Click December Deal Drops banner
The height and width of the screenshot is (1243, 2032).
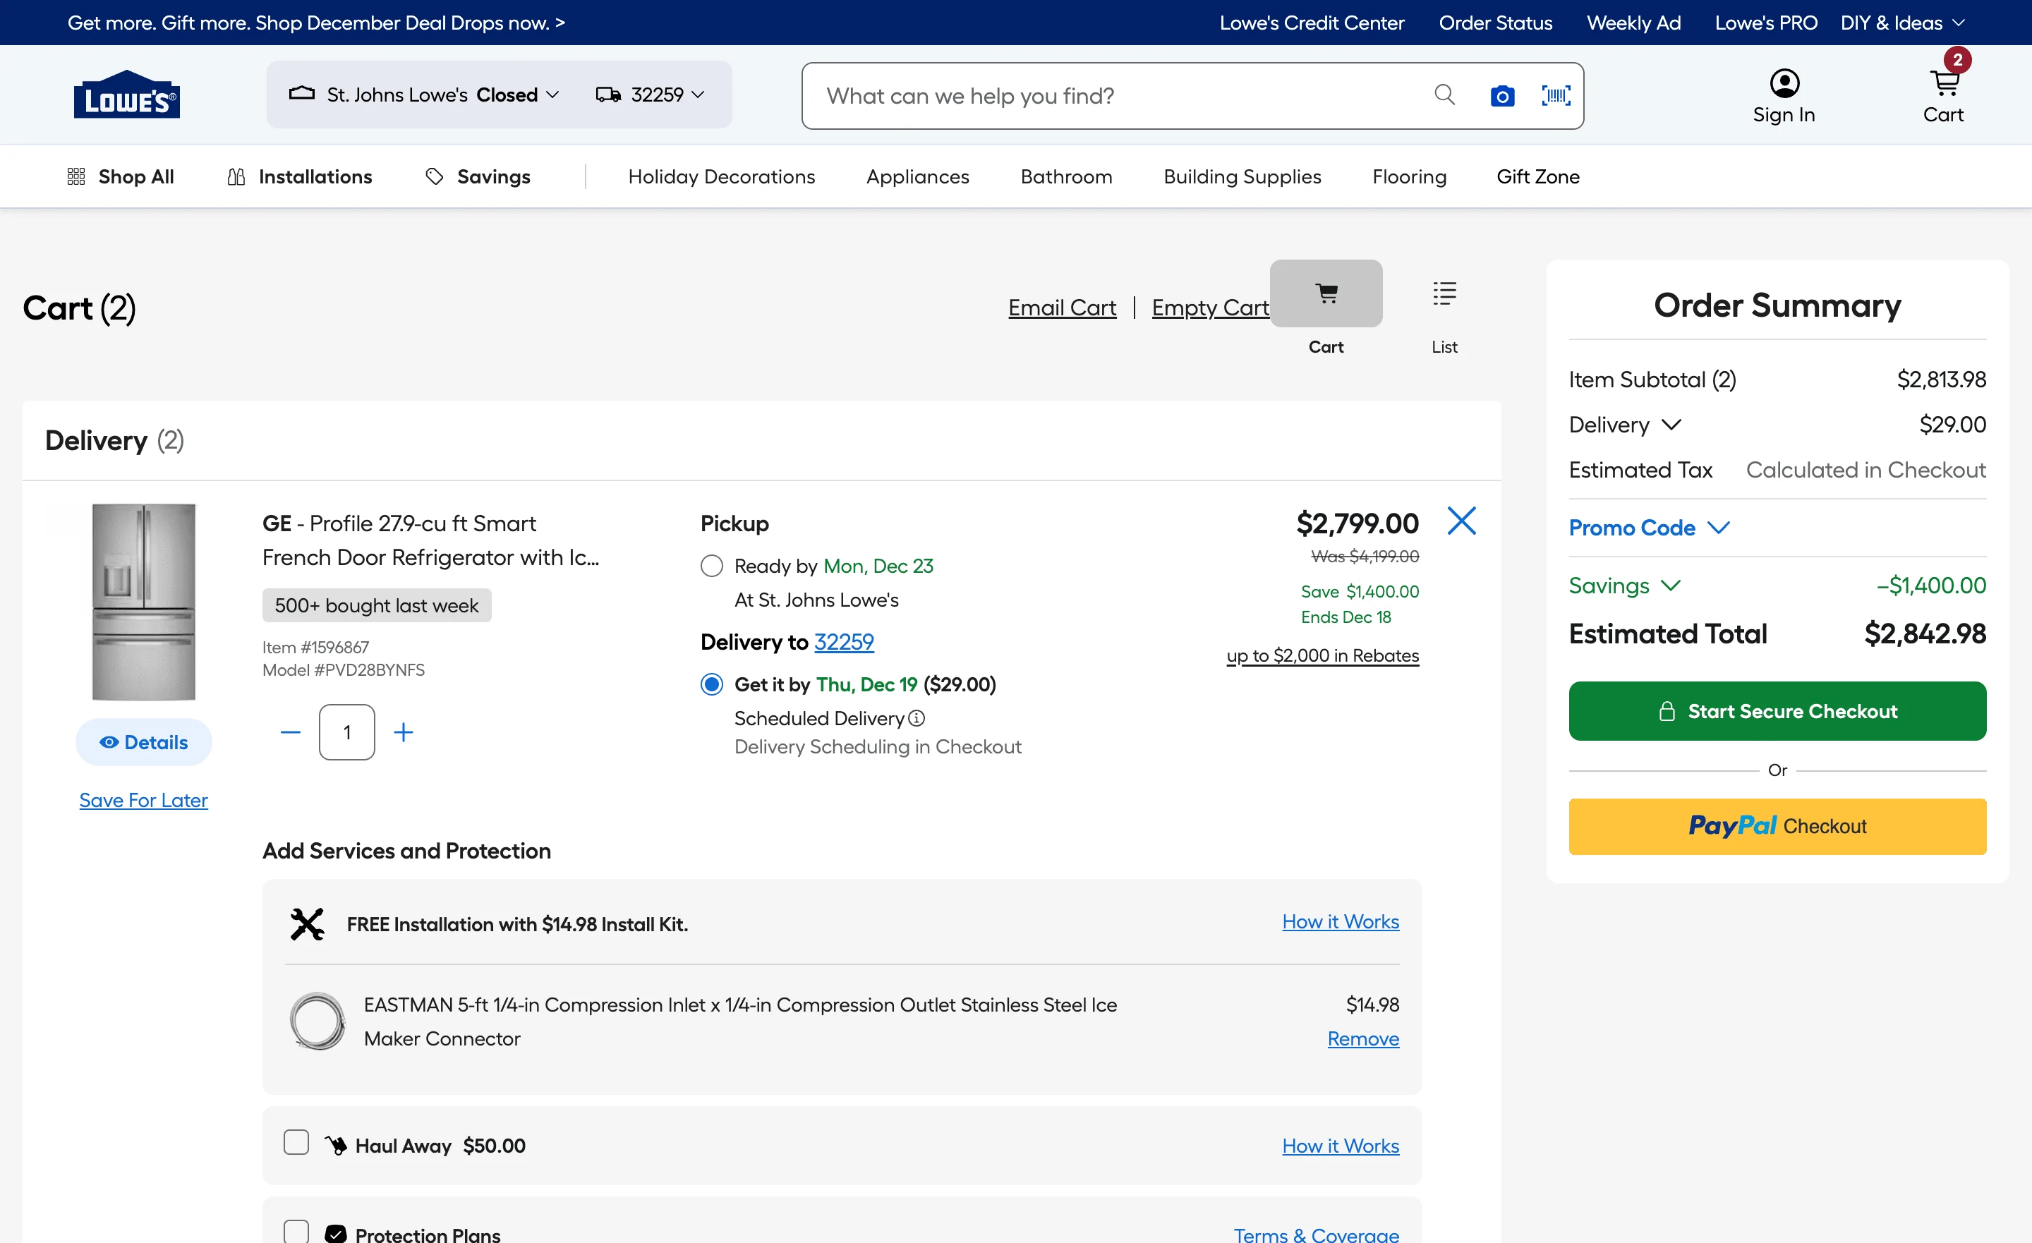[316, 23]
